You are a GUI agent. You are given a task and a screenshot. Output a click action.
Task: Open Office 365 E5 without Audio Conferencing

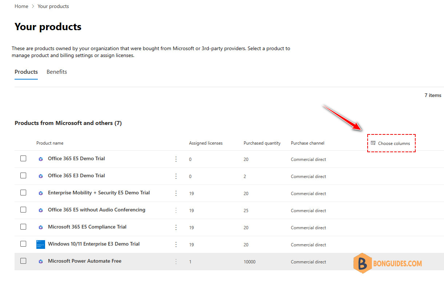(x=97, y=210)
